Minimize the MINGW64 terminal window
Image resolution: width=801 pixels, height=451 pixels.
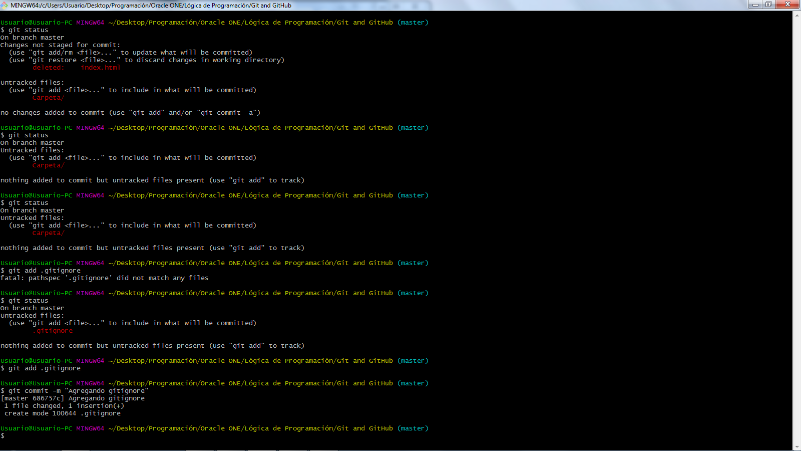(x=755, y=5)
